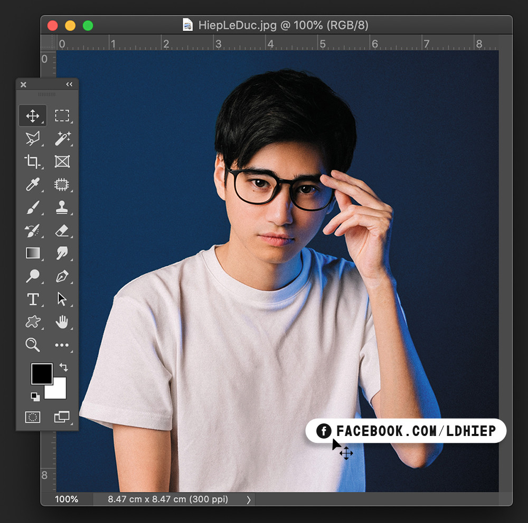Pick the Polygonal Lasso tool
This screenshot has height=523, width=528.
click(x=33, y=139)
